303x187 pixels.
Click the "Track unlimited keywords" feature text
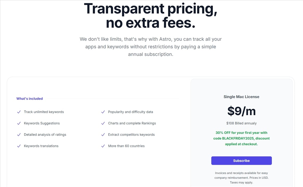point(44,112)
